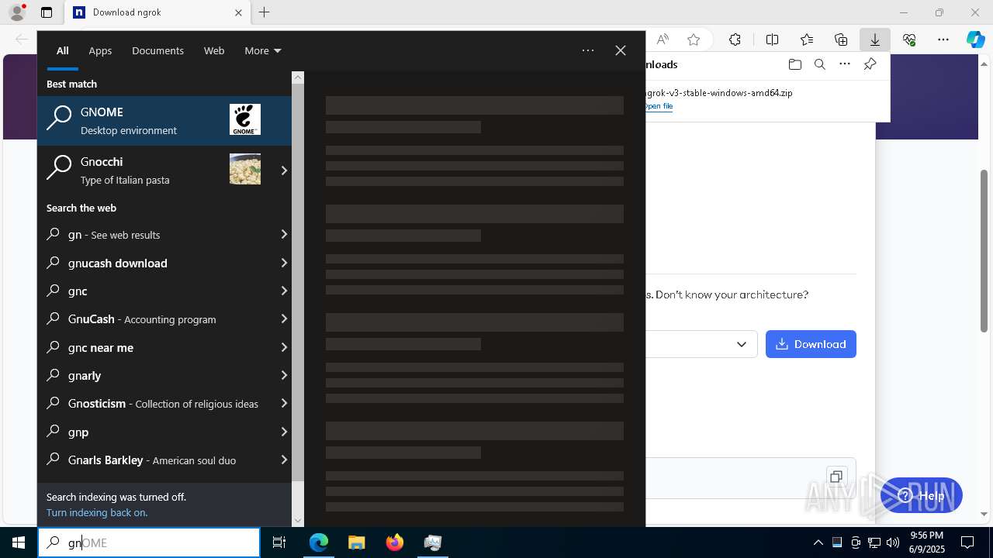Expand GnuCash accounting program arrow

coord(284,319)
